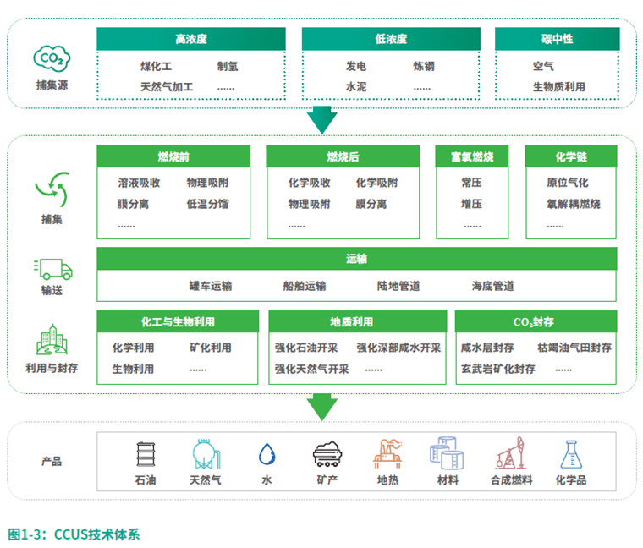Click the 燃烧前 section header

(x=173, y=156)
